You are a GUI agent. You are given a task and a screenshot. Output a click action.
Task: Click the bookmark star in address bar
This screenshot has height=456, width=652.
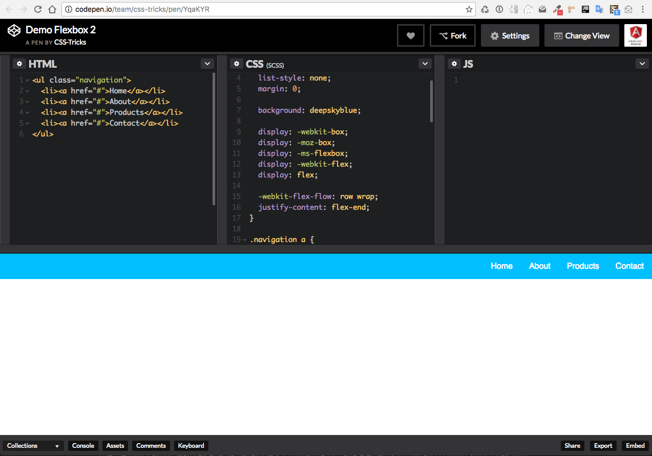469,9
